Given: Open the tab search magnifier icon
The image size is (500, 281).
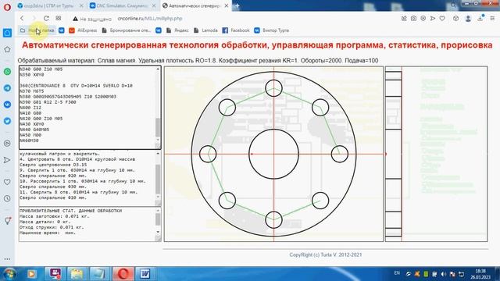Looking at the screenshot, I should point(453,5).
